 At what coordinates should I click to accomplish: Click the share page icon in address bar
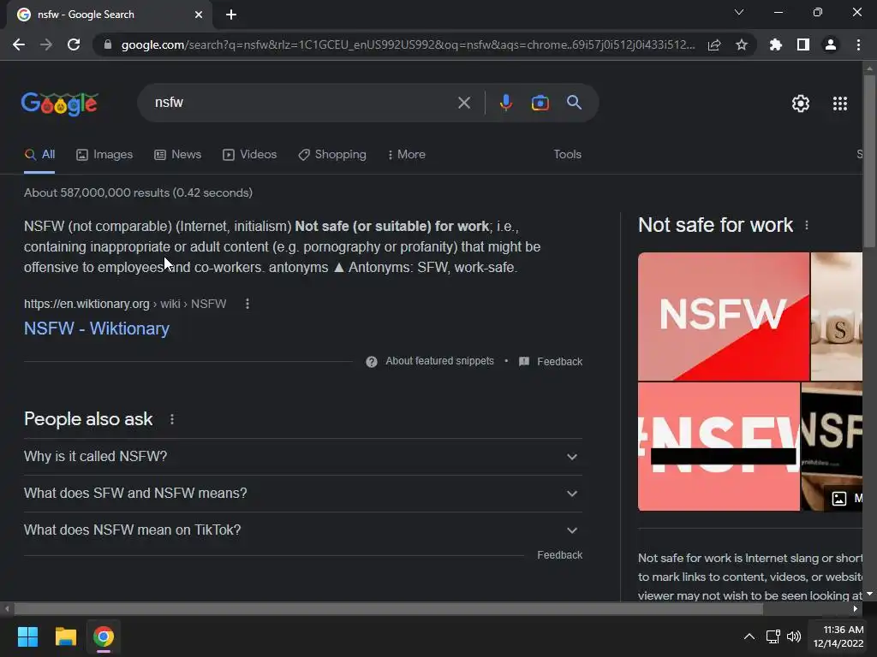coord(714,44)
